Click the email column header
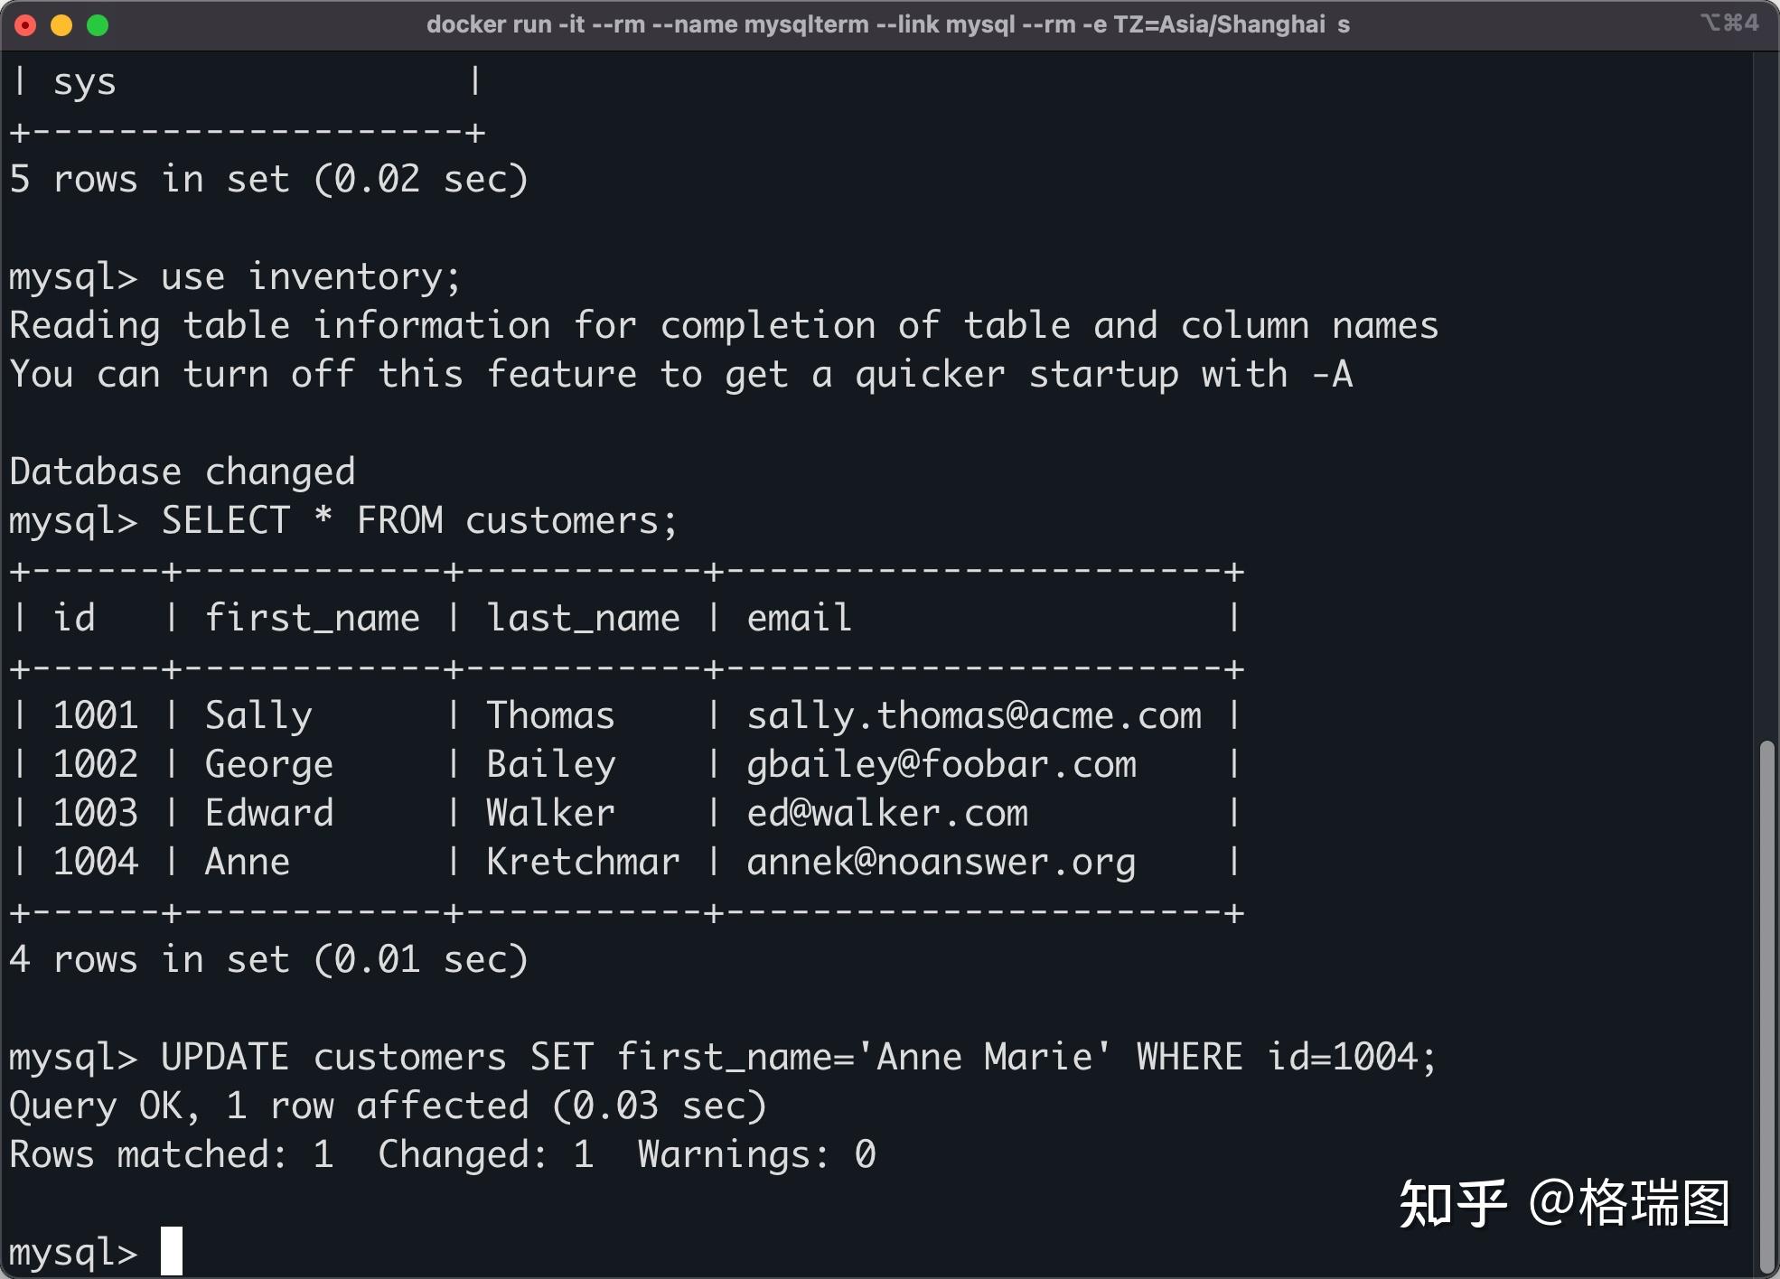1780x1279 pixels. pos(800,618)
